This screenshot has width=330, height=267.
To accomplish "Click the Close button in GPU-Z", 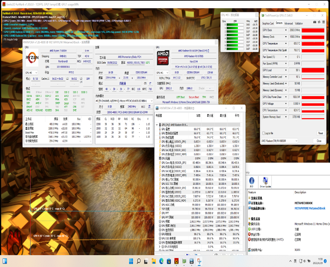I will pyautogui.click(x=319, y=141).
